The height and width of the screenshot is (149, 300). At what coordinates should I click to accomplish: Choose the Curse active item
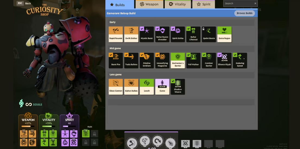point(162,87)
